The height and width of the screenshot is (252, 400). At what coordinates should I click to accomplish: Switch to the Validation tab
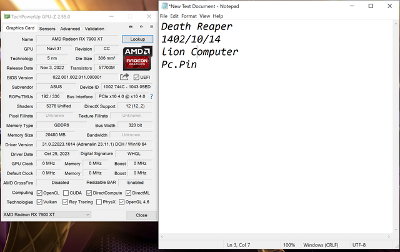[x=94, y=28]
